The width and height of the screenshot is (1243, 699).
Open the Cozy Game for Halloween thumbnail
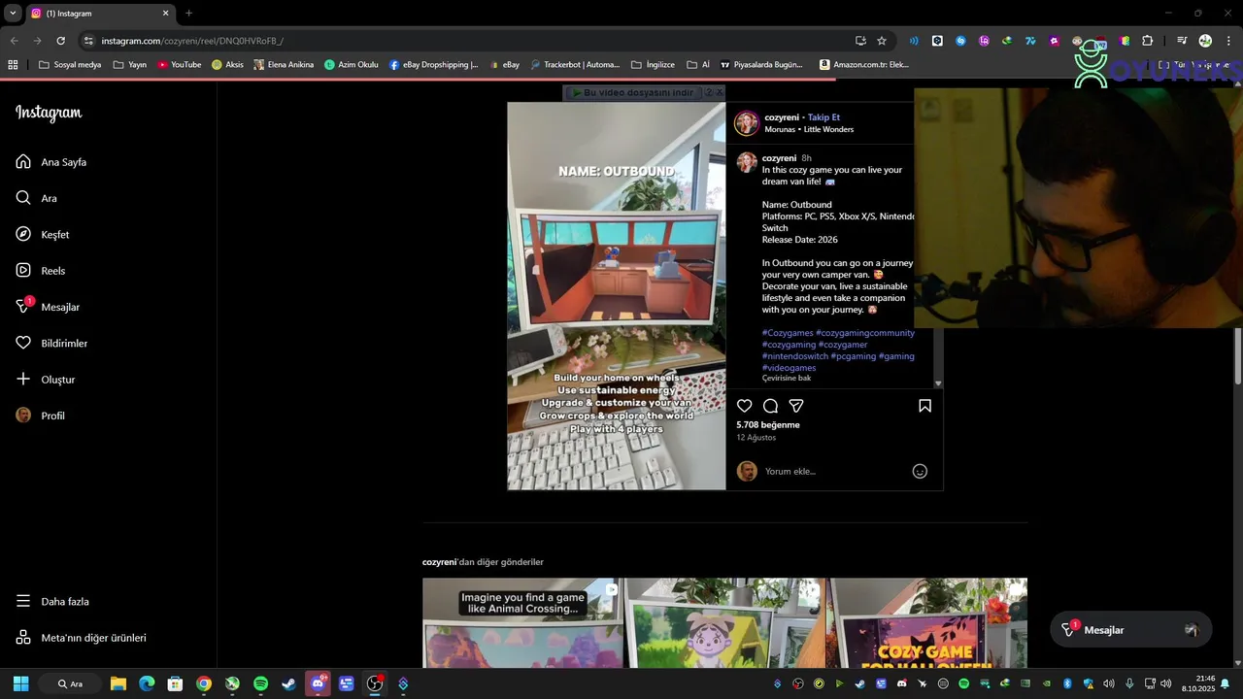pyautogui.click(x=926, y=622)
